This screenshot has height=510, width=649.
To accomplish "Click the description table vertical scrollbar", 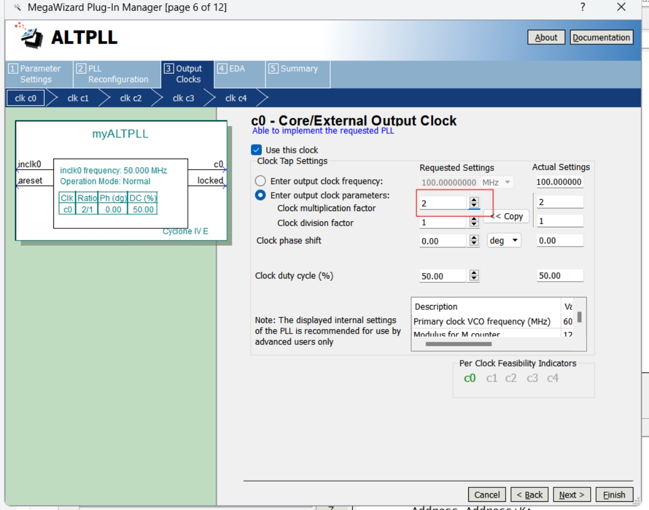I will (x=580, y=317).
